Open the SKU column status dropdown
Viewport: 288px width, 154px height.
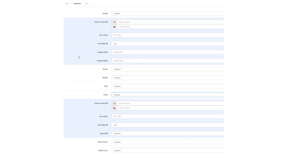click(168, 86)
